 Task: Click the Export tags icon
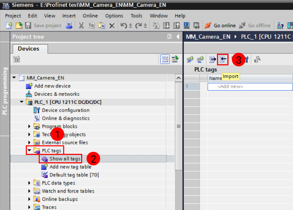click(213, 59)
